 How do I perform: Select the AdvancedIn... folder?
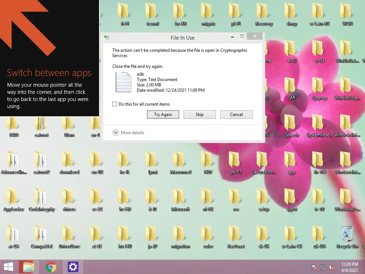14,163
